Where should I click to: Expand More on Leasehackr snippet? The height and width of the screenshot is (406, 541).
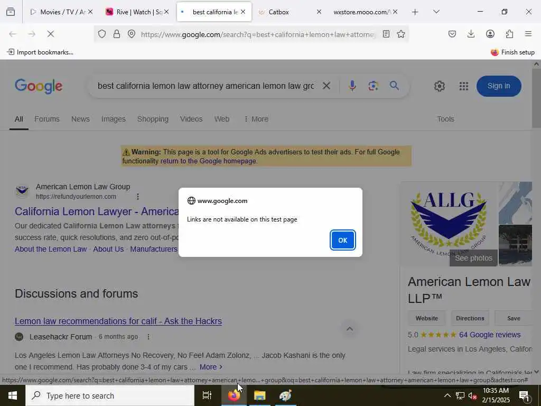(x=211, y=367)
